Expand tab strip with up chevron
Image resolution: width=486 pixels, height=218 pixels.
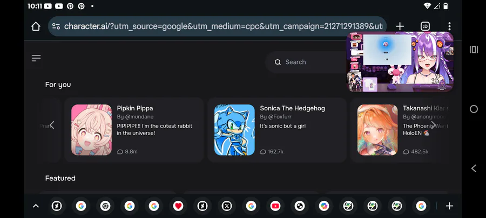click(36, 206)
